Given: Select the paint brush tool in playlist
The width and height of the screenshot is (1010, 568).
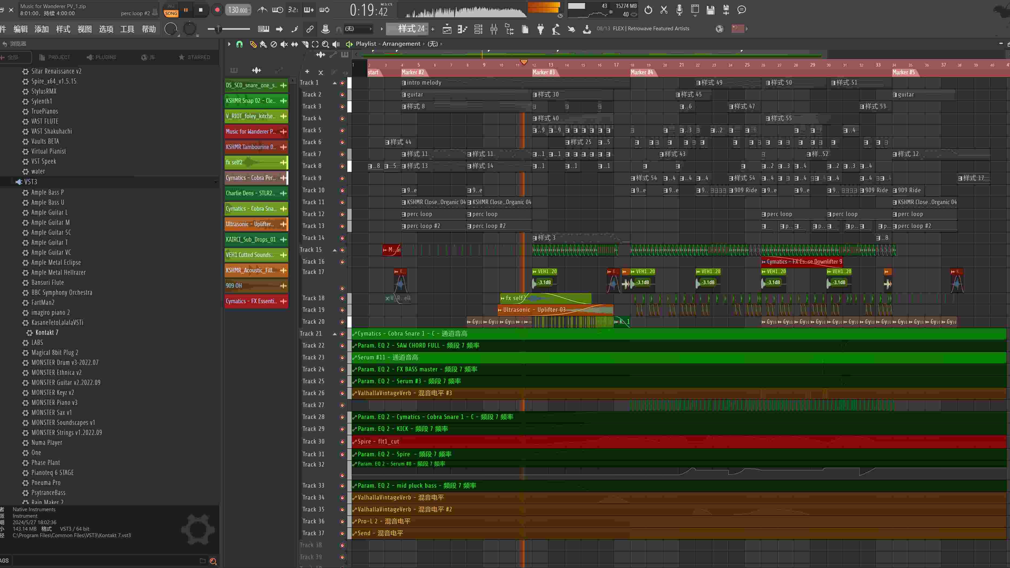Looking at the screenshot, I should (263, 44).
